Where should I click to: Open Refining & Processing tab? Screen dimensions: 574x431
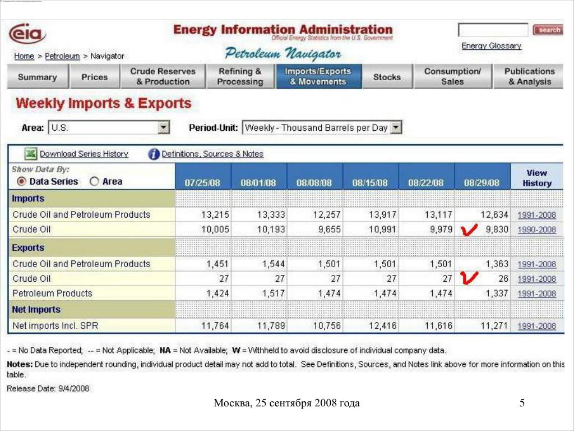pyautogui.click(x=240, y=76)
